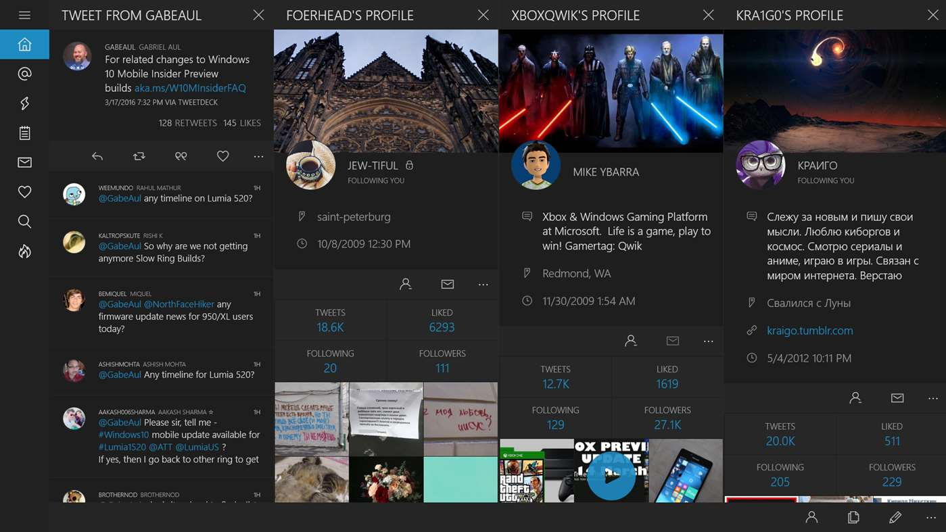
Task: Reply to Gabriel Aul's tweet
Action: pyautogui.click(x=97, y=156)
